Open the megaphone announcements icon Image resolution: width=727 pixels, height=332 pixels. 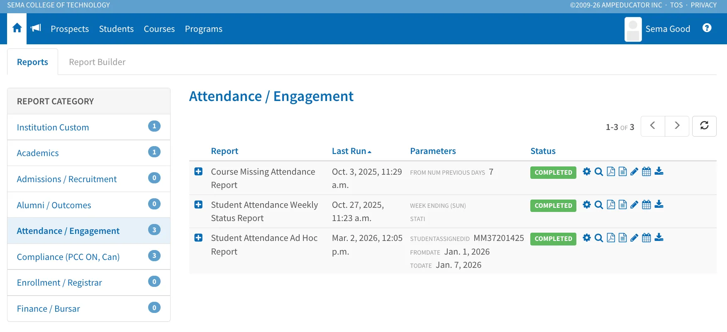tap(36, 28)
